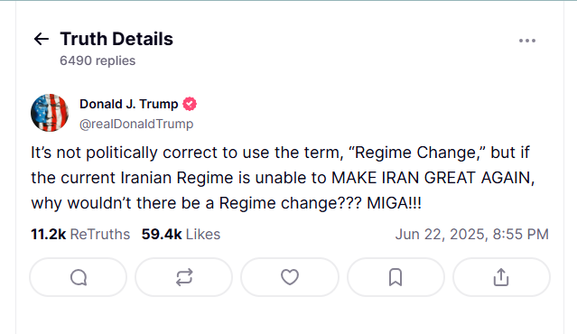ReTruth the post with the arrows icon
The height and width of the screenshot is (334, 577).
tap(184, 277)
